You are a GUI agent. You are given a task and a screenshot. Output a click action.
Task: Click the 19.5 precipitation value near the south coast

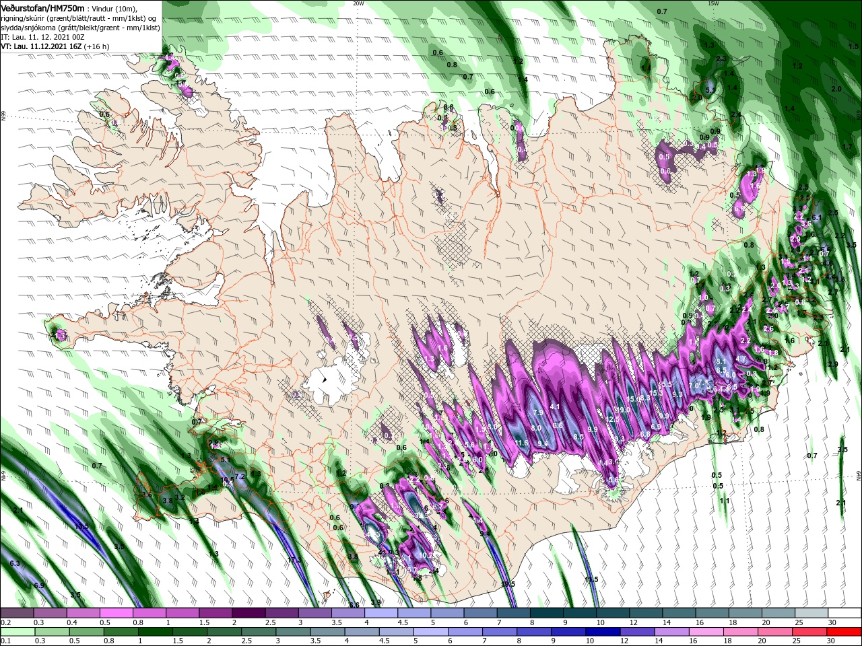pos(508,584)
